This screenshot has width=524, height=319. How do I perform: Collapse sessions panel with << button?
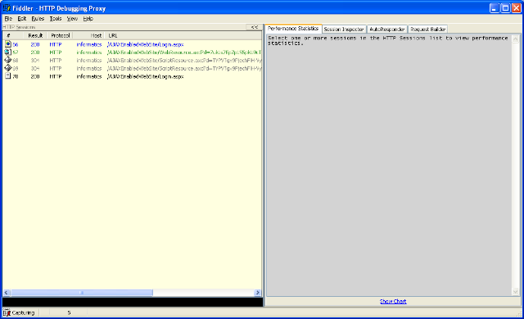tap(255, 27)
